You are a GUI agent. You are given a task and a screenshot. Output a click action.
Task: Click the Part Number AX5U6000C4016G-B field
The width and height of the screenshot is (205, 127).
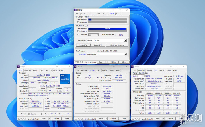[x=154, y=86]
